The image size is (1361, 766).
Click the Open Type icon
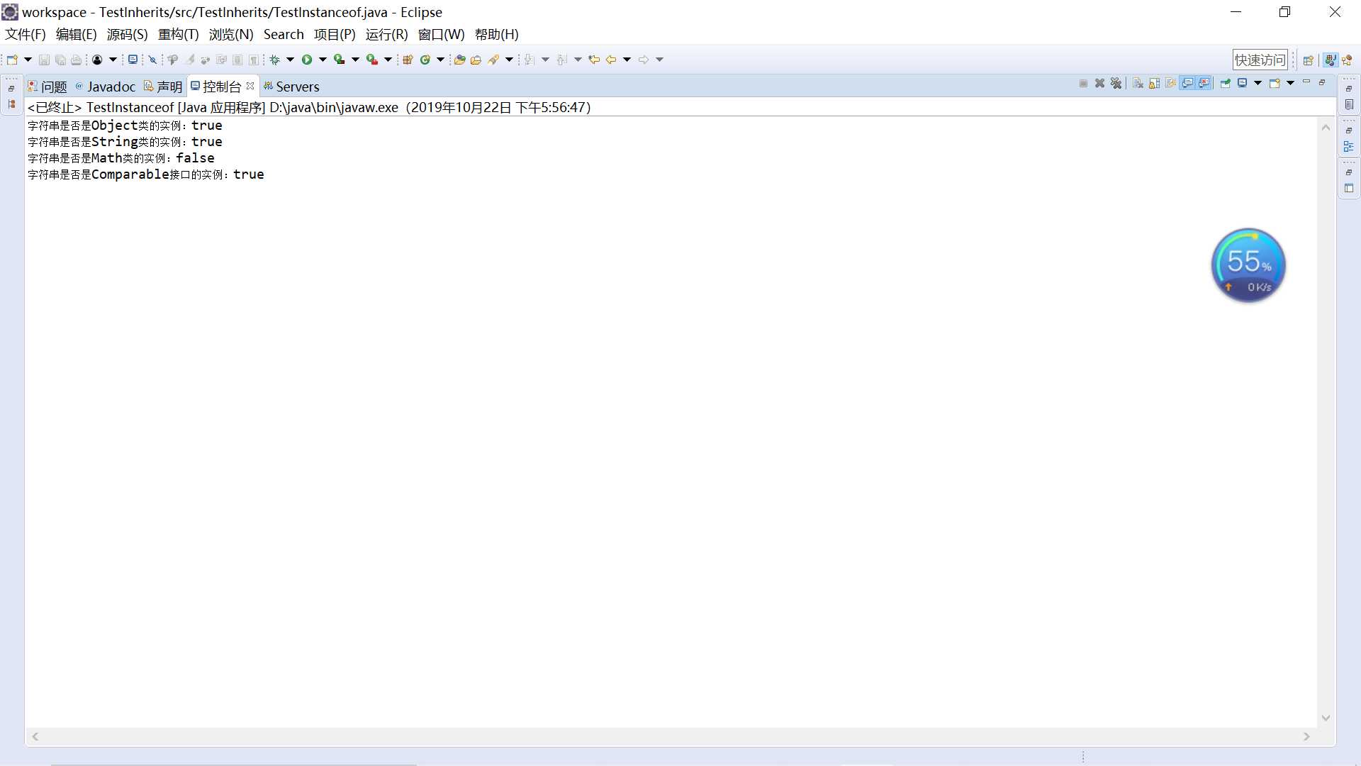[x=459, y=60]
